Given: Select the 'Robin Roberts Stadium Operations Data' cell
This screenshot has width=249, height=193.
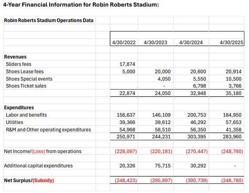Looking at the screenshot, I should [49, 21].
